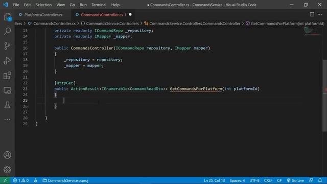Open the Accounts menu
This screenshot has width=327, height=184.
coord(7,155)
